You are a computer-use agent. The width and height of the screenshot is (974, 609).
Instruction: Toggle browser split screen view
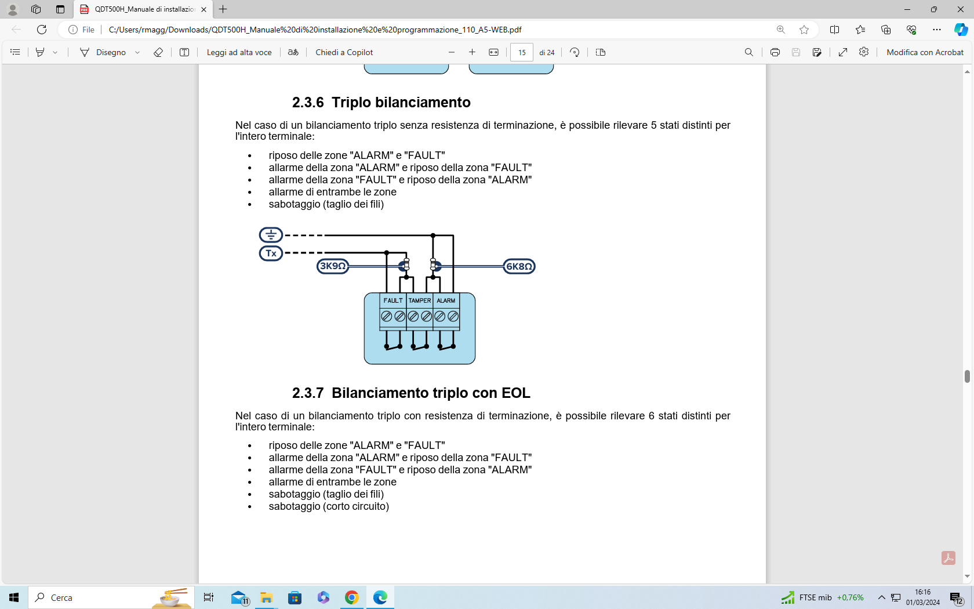(834, 30)
